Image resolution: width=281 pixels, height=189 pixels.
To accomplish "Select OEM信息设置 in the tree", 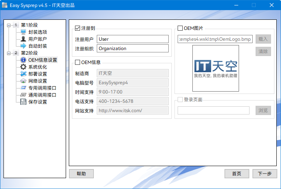I will click(43, 60).
